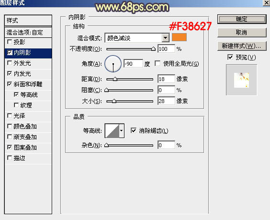Select the 投影 style label
This screenshot has width=270, height=220.
[x=19, y=42]
